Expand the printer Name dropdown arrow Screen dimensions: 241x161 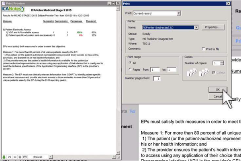(196, 27)
